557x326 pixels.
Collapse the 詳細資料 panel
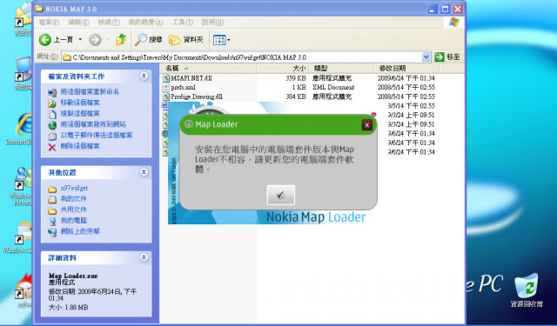pos(144,257)
